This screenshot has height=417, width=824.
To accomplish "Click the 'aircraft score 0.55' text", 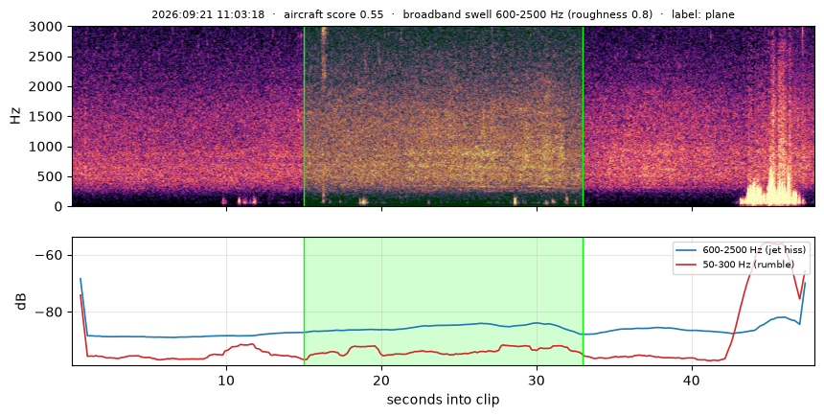I will [x=333, y=14].
